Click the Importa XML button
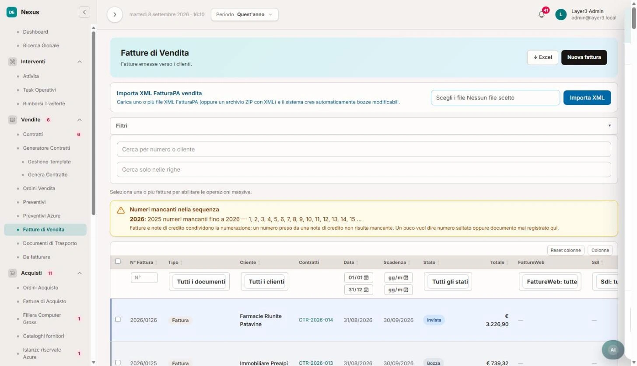This screenshot has height=366, width=637. 587,98
